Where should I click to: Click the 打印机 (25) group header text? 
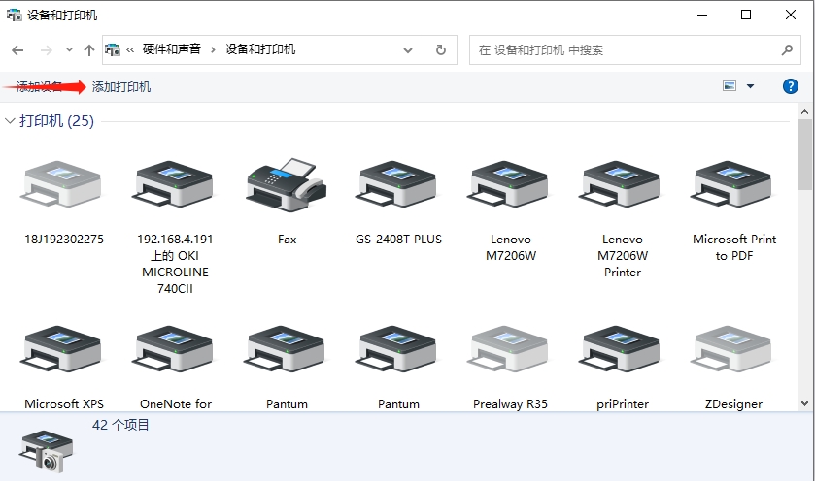56,121
